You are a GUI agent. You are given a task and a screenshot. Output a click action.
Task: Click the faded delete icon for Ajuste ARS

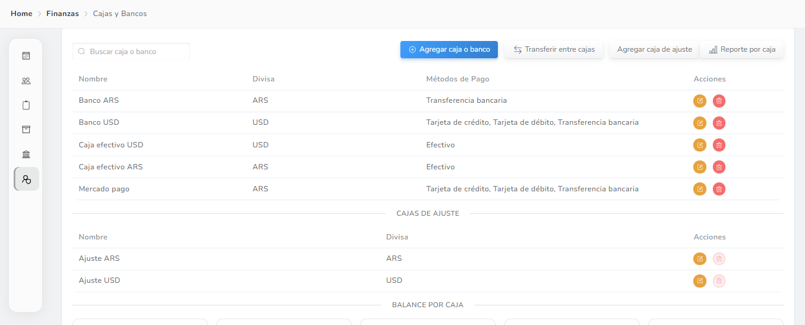719,258
